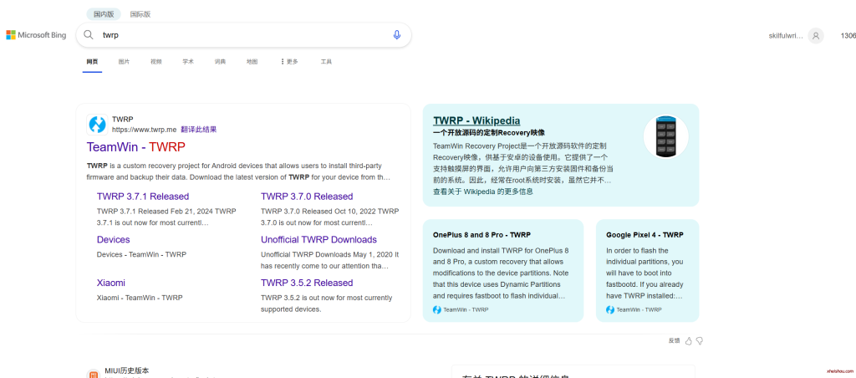
Task: Click 'Devices - TeamWin - TWRP' description
Action: pyautogui.click(x=141, y=254)
